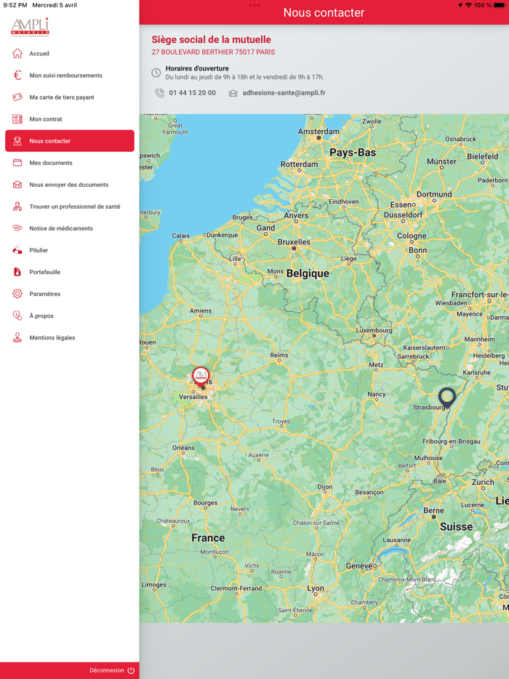
Task: Click the Nous contacter advisor icon
Action: [17, 141]
